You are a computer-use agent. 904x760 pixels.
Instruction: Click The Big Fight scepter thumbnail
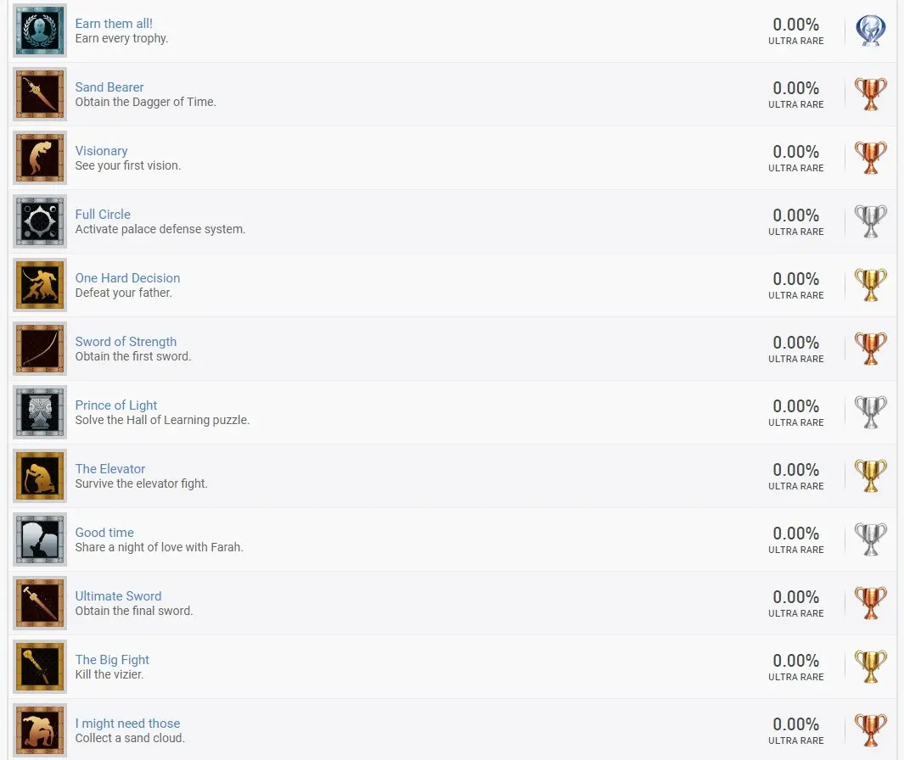(x=40, y=667)
